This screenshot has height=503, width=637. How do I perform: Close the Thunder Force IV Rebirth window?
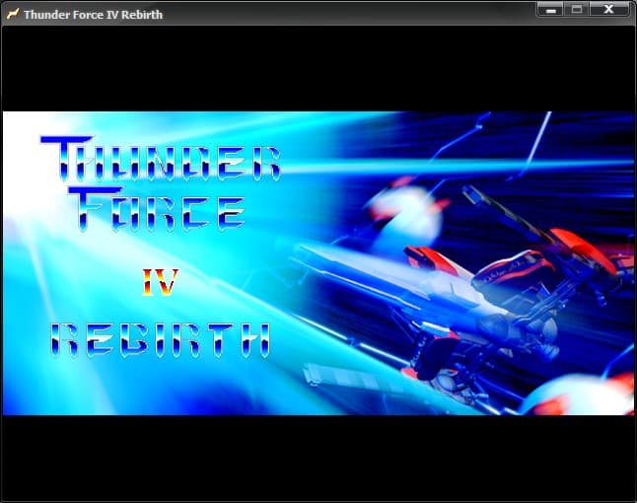pyautogui.click(x=609, y=9)
